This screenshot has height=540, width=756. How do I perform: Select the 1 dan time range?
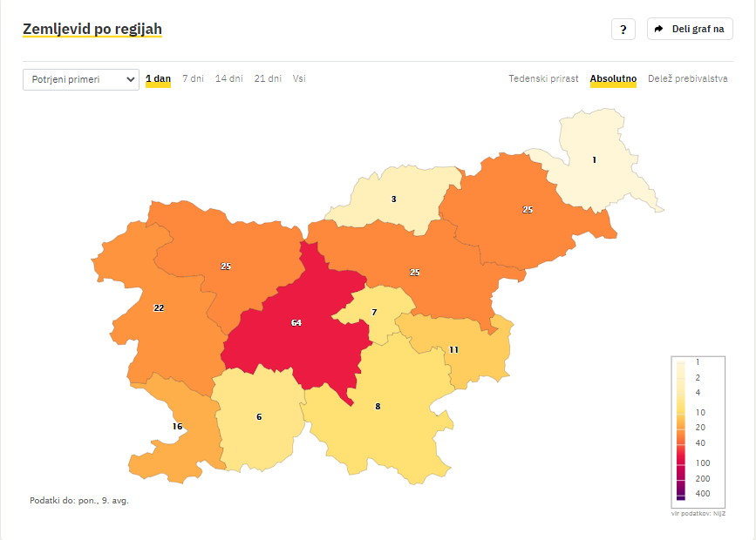coord(158,79)
